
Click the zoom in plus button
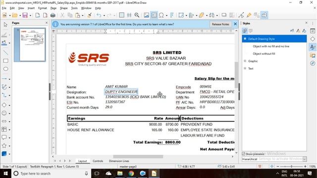(305, 166)
